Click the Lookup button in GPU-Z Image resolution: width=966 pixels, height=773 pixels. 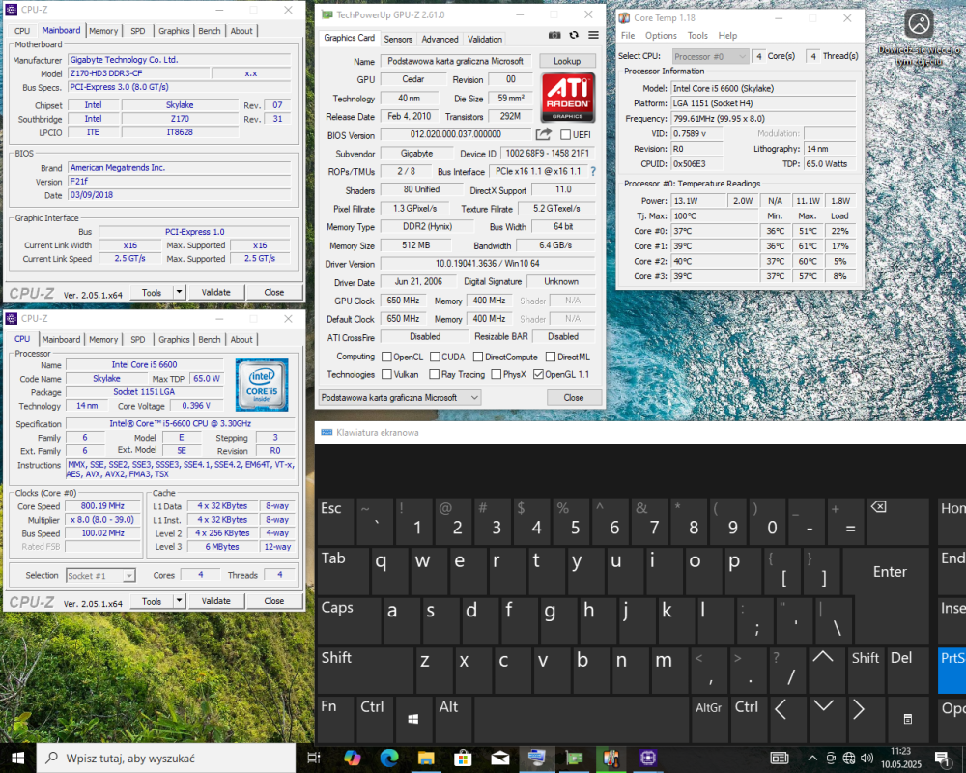click(567, 60)
